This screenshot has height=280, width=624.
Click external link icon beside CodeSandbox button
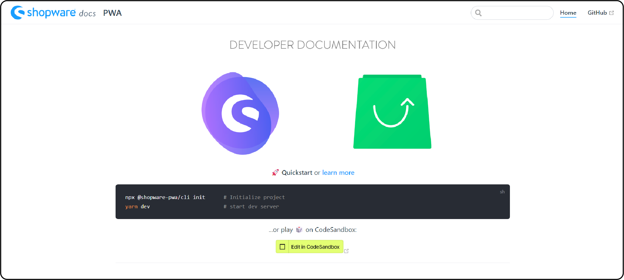coord(346,251)
